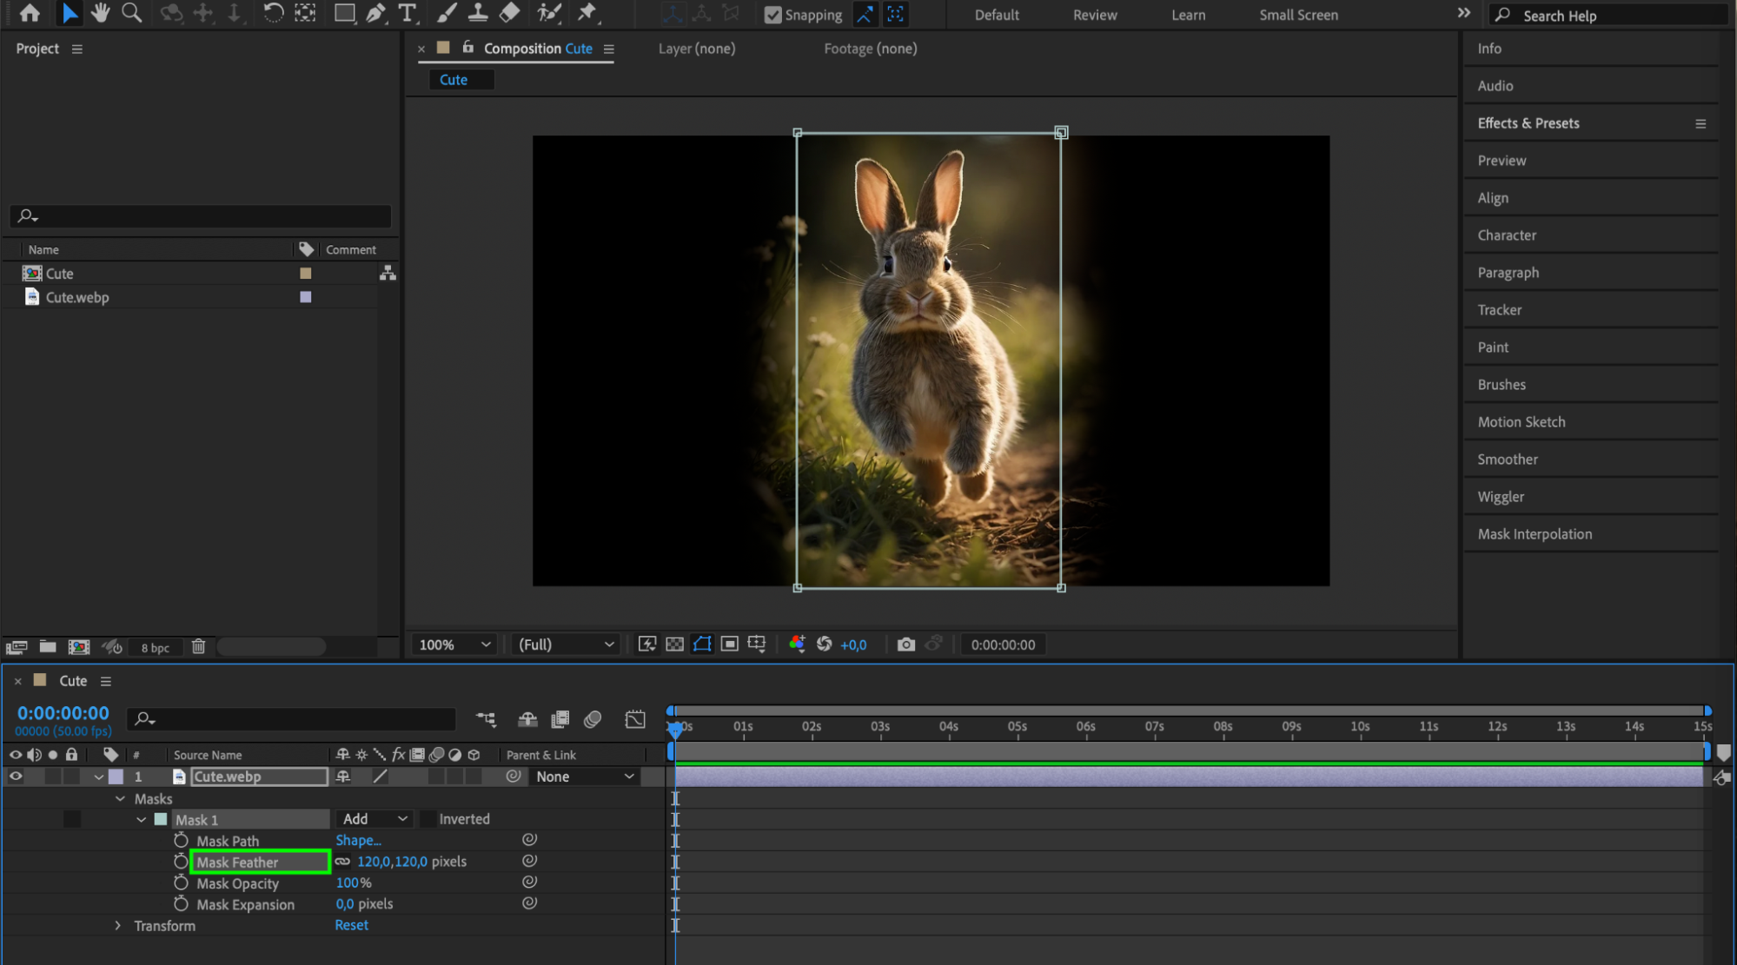Viewport: 1737px width, 965px height.
Task: Choose the Type tool
Action: tap(407, 13)
